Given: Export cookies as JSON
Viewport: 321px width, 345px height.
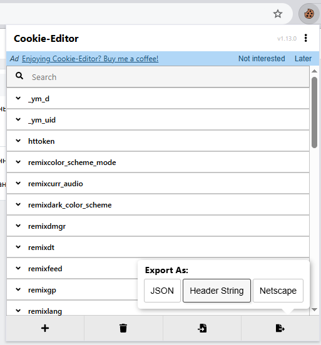Looking at the screenshot, I should pos(162,291).
